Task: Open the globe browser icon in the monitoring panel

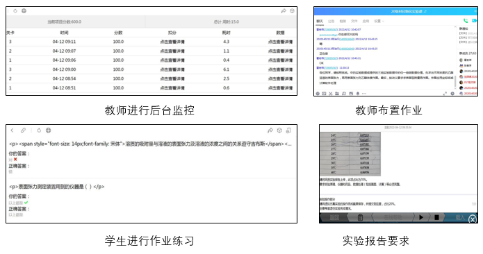Action: tap(24, 11)
